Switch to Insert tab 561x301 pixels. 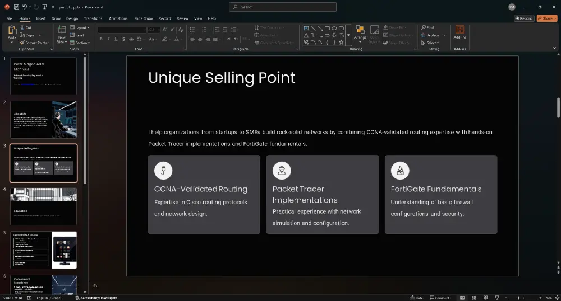click(x=41, y=18)
